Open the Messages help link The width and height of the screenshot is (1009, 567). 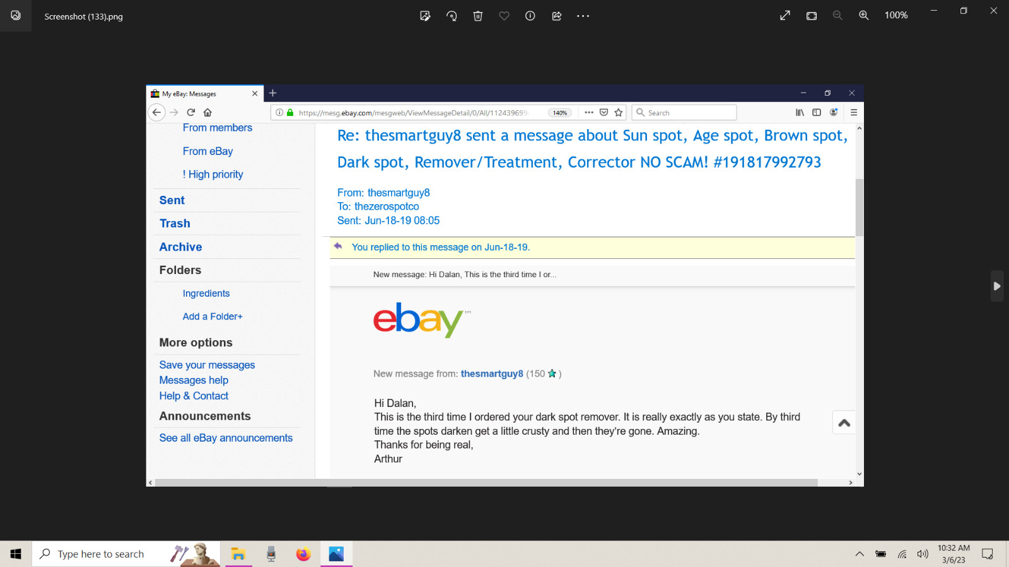194,381
